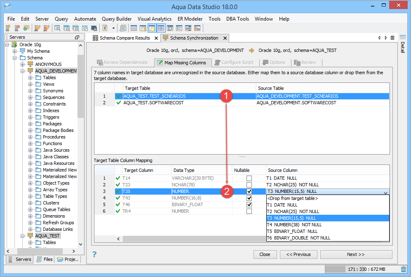Expand the Triggers folder node
Viewport: 411px width, 277px height.
(30, 117)
